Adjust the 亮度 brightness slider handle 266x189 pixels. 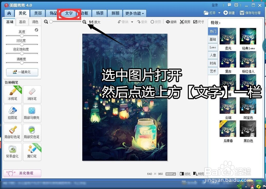click(x=22, y=36)
